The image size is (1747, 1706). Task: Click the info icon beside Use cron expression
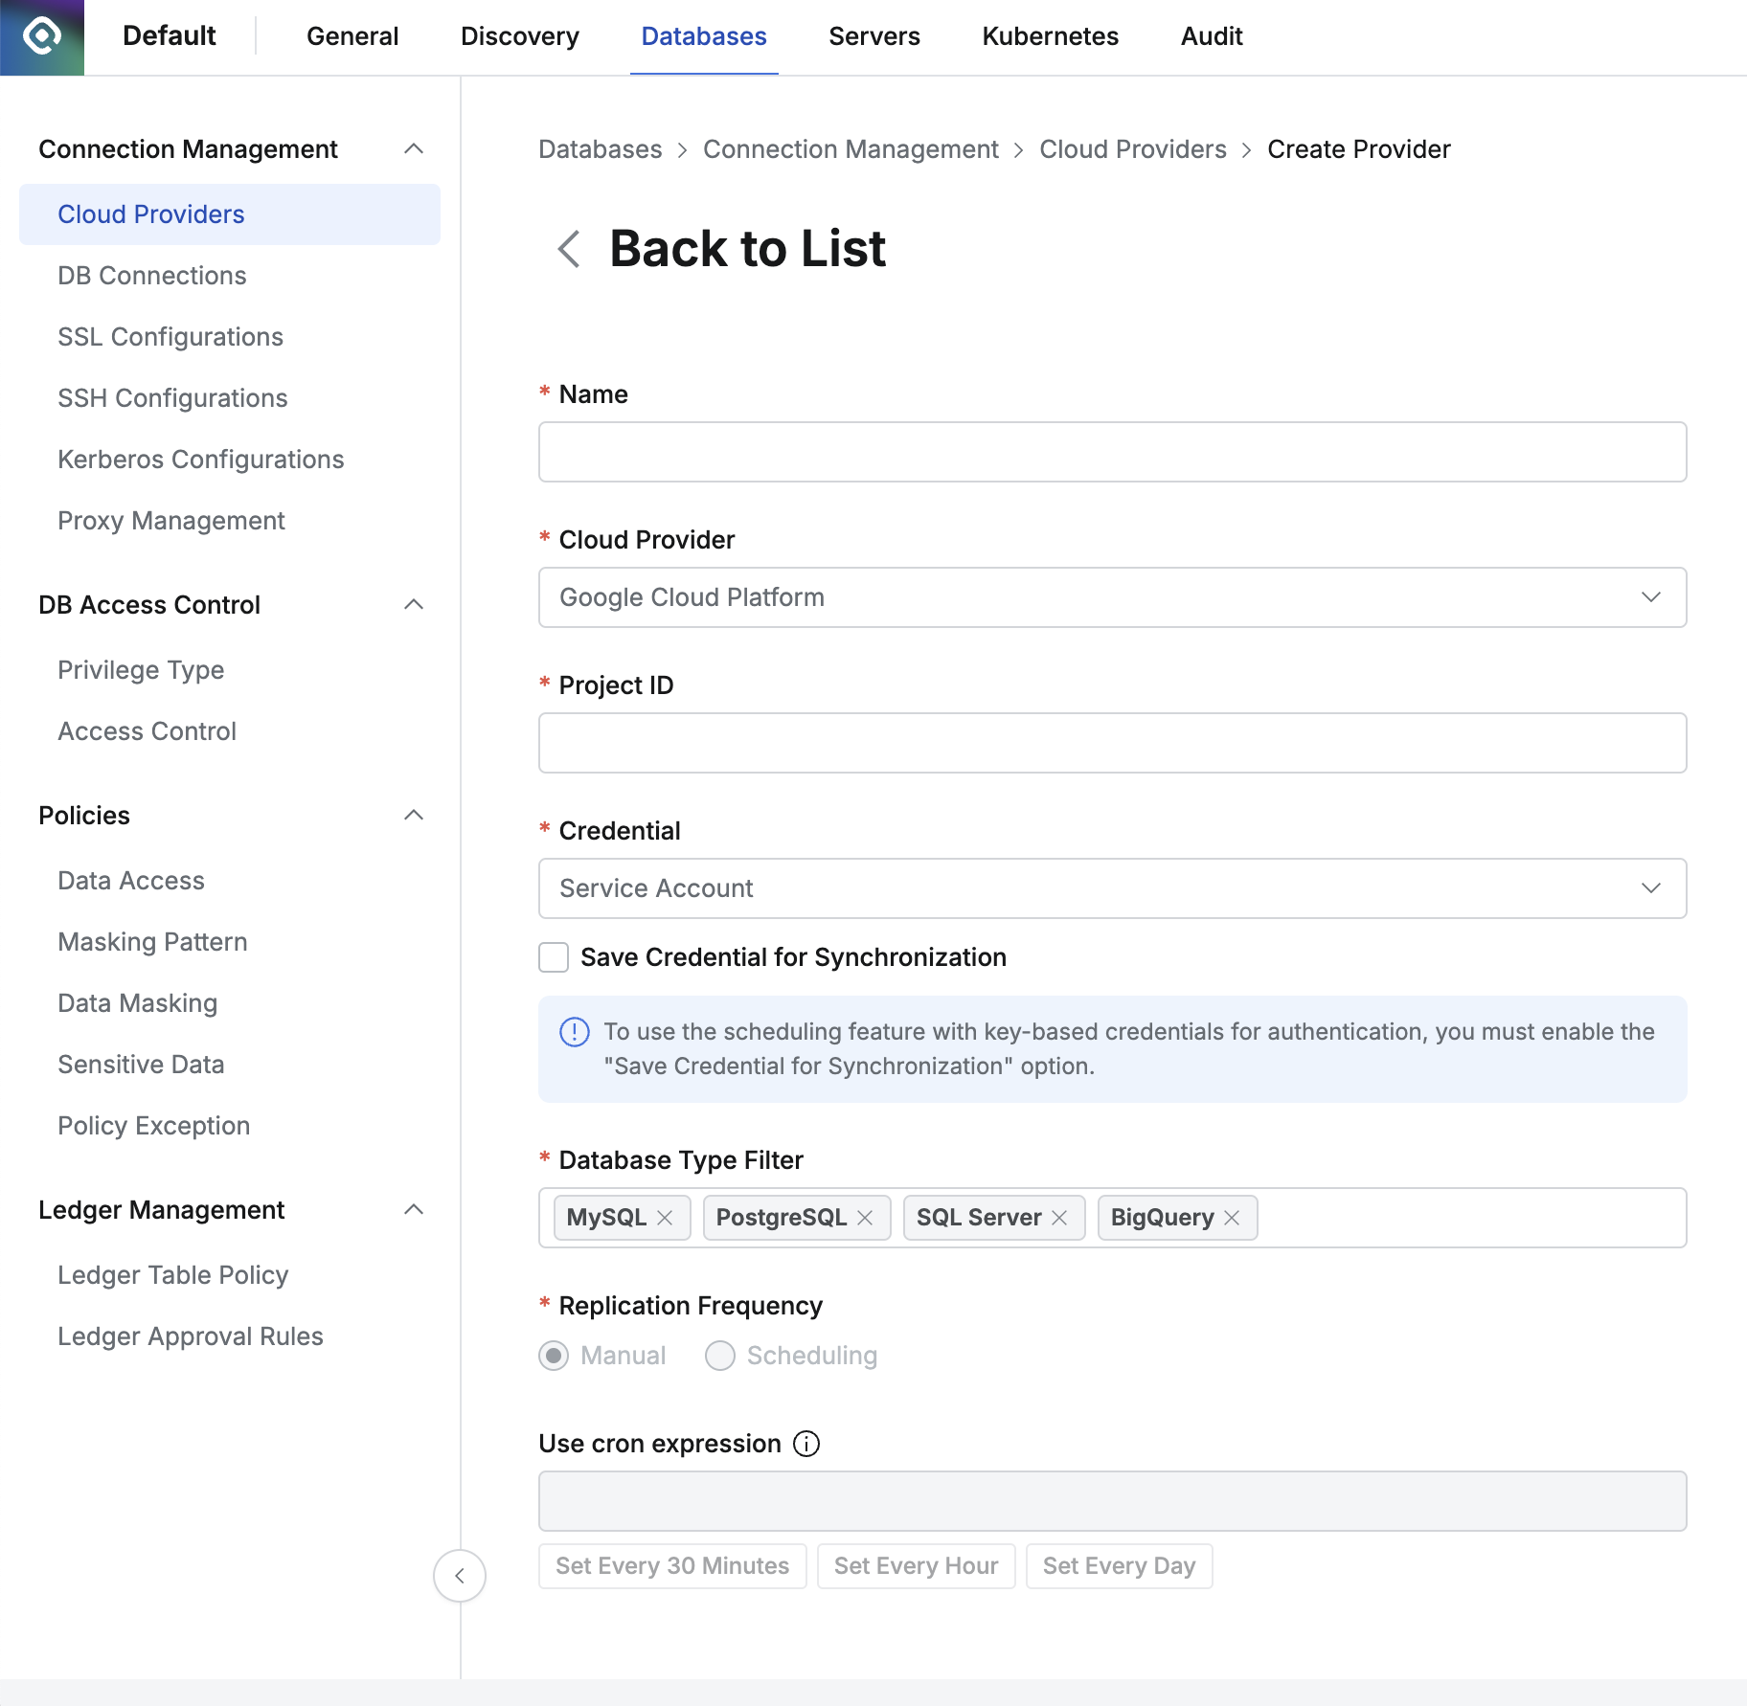[806, 1444]
